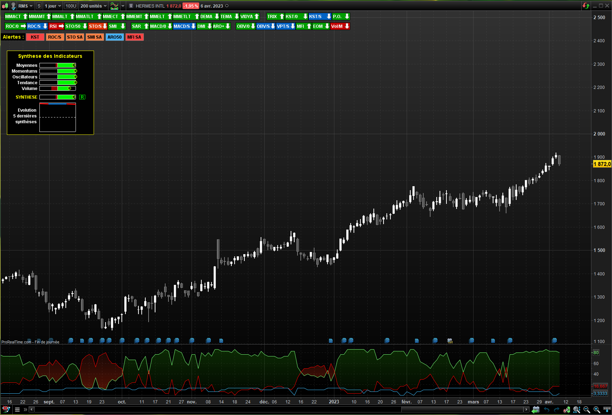This screenshot has height=415, width=612.
Task: Click the TRIX indicator label
Action: (x=275, y=16)
